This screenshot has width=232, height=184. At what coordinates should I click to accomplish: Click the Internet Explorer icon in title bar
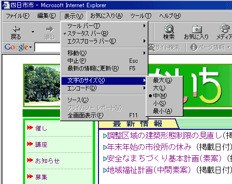pos(6,5)
